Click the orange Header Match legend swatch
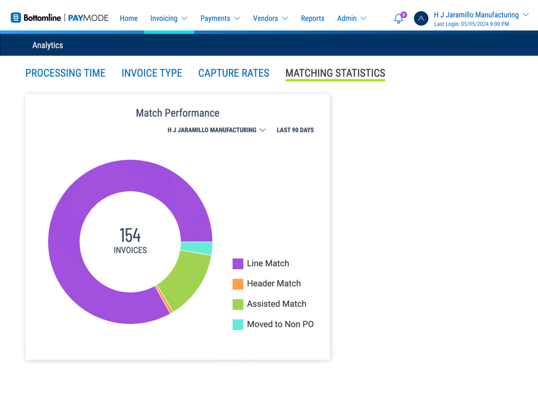Viewport: 538px width, 403px height. [238, 284]
